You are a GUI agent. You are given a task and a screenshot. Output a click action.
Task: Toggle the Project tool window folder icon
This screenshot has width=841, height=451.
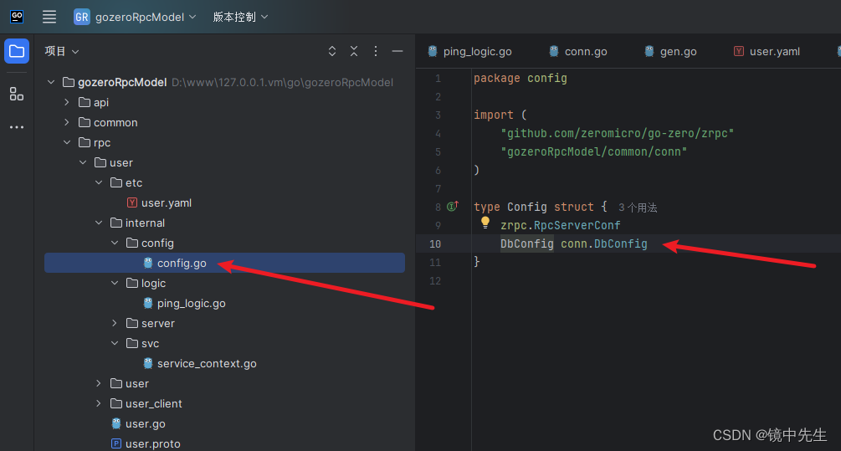17,52
